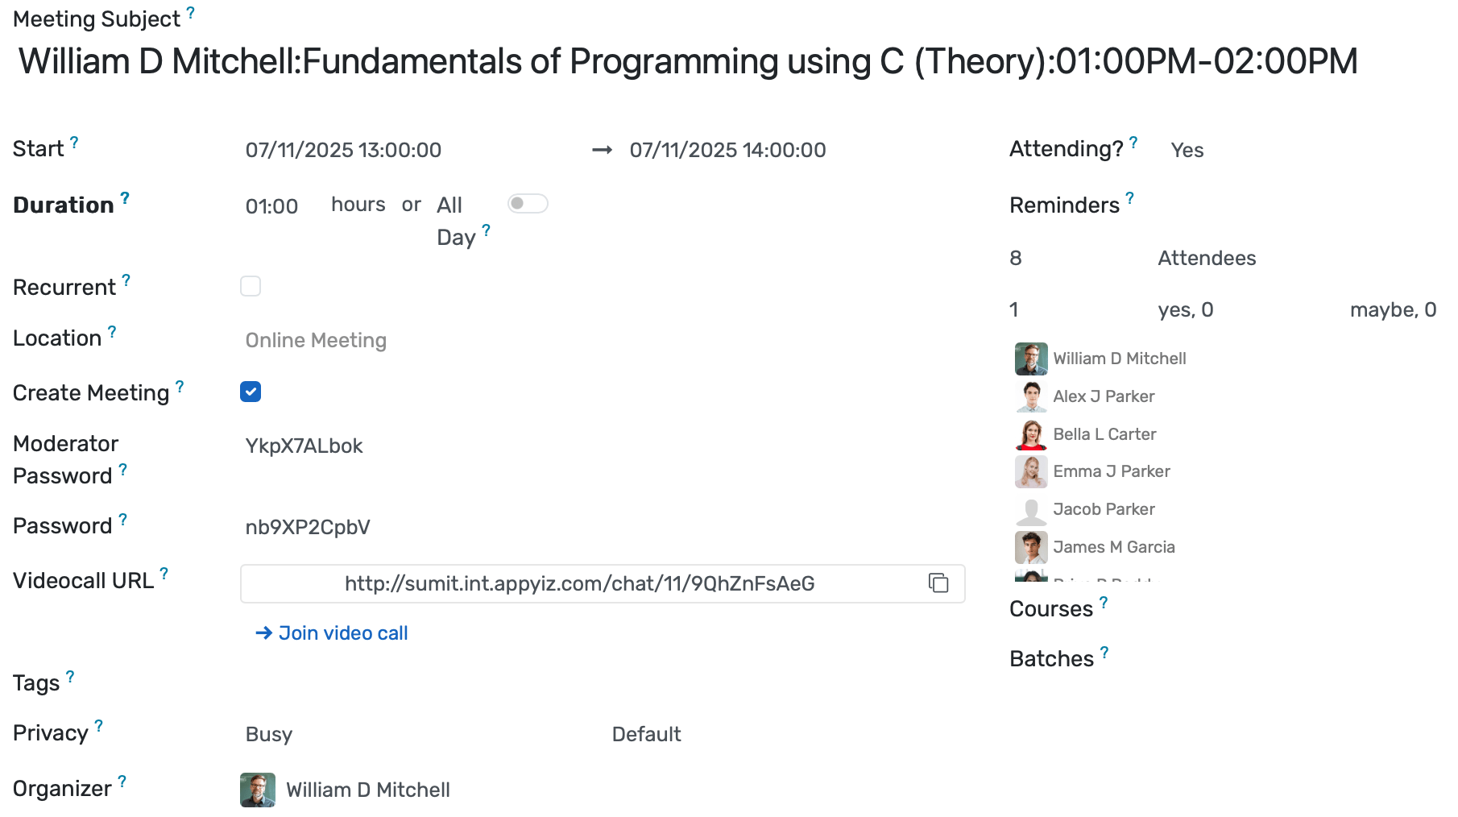
Task: Click Emma J Parker's avatar
Action: pyautogui.click(x=1030, y=471)
